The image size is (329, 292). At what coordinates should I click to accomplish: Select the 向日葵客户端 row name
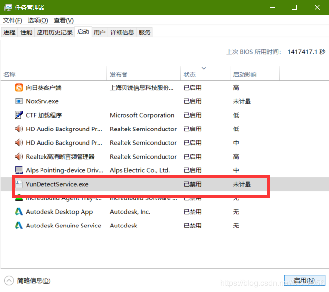click(43, 88)
